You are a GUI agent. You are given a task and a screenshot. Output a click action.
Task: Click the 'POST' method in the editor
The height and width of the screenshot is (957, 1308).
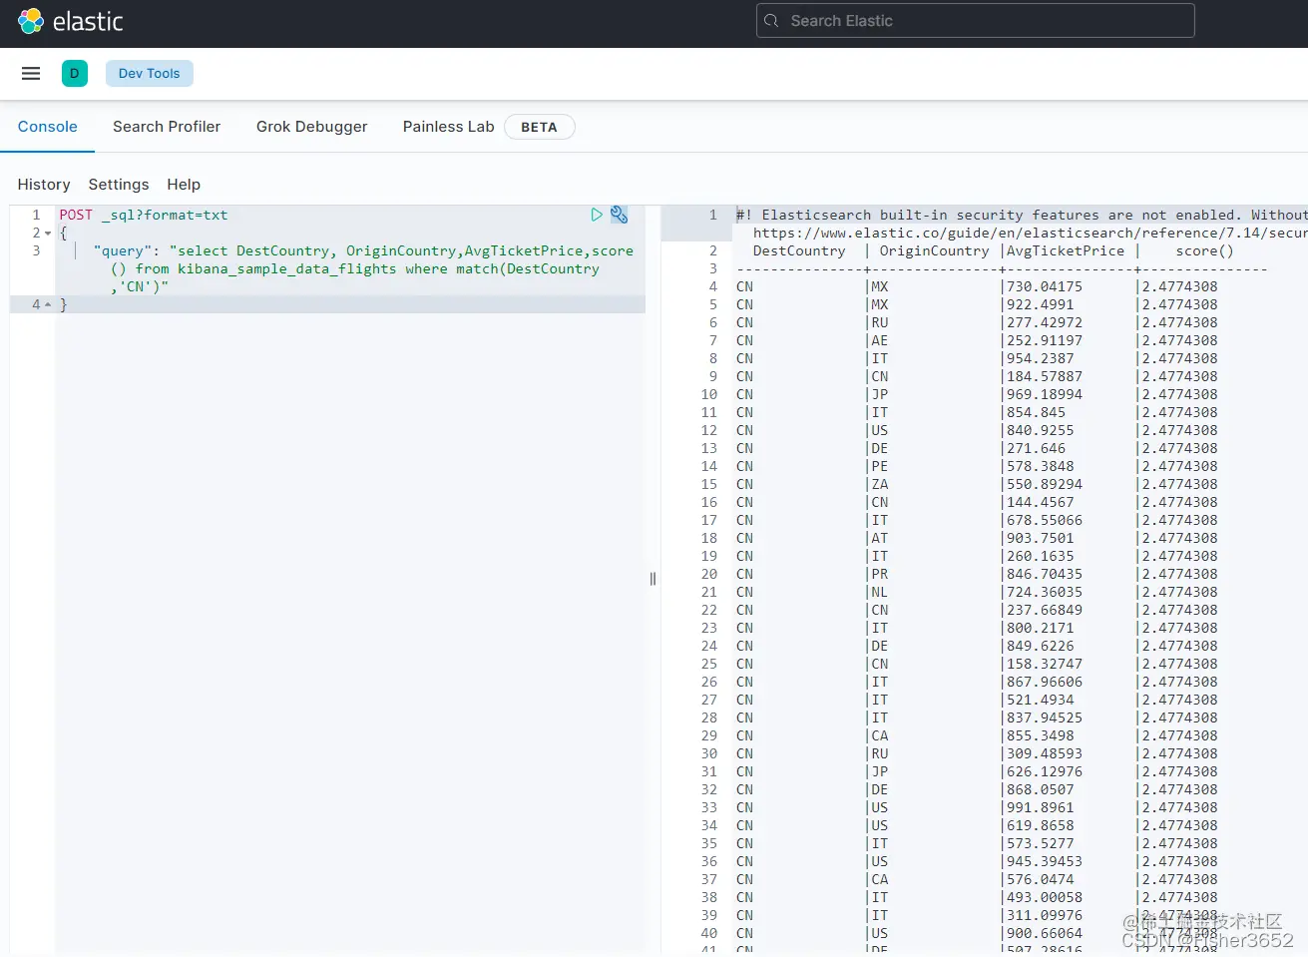coord(76,215)
